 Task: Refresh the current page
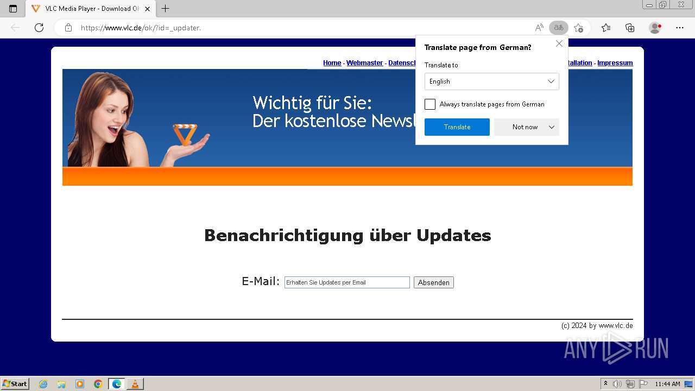click(39, 28)
